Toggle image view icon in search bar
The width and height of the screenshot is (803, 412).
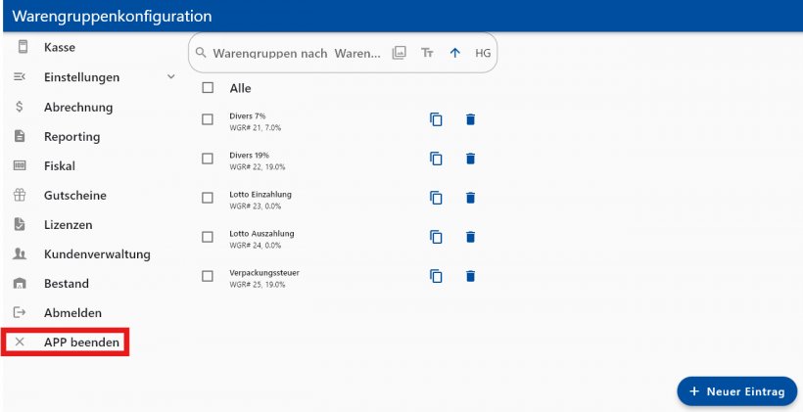pyautogui.click(x=399, y=52)
